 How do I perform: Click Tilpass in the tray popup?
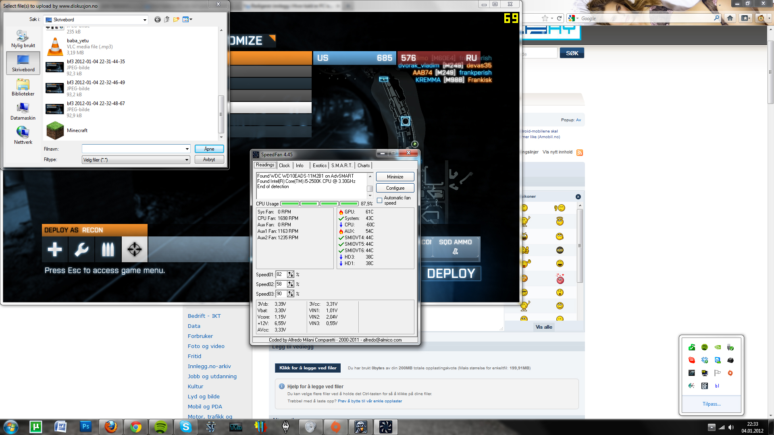(712, 404)
